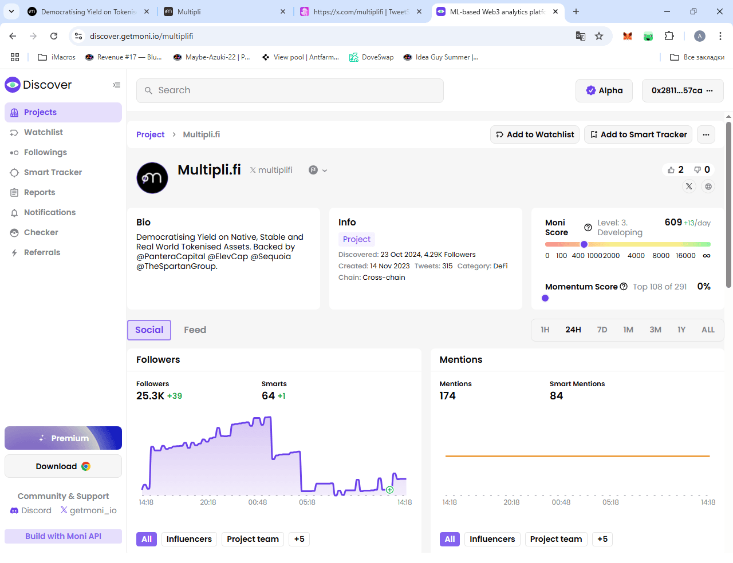Select the 1H time range
The image size is (733, 563).
(545, 330)
